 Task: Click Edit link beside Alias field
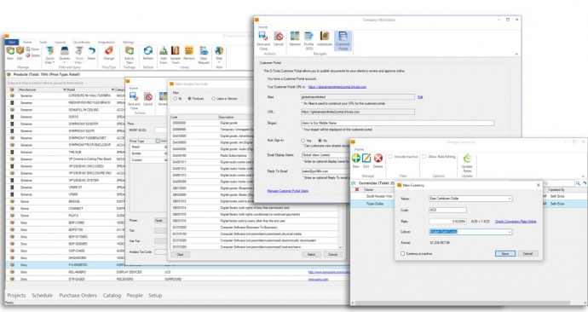click(x=420, y=97)
